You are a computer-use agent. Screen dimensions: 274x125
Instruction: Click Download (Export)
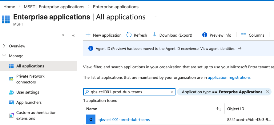[172, 35]
